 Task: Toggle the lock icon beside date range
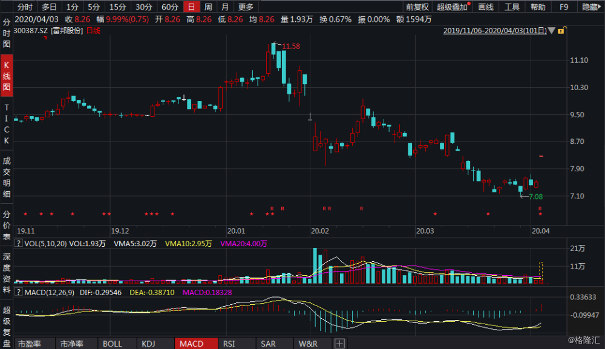[561, 30]
